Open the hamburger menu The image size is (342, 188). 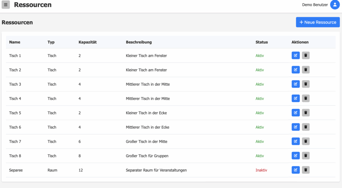click(6, 5)
